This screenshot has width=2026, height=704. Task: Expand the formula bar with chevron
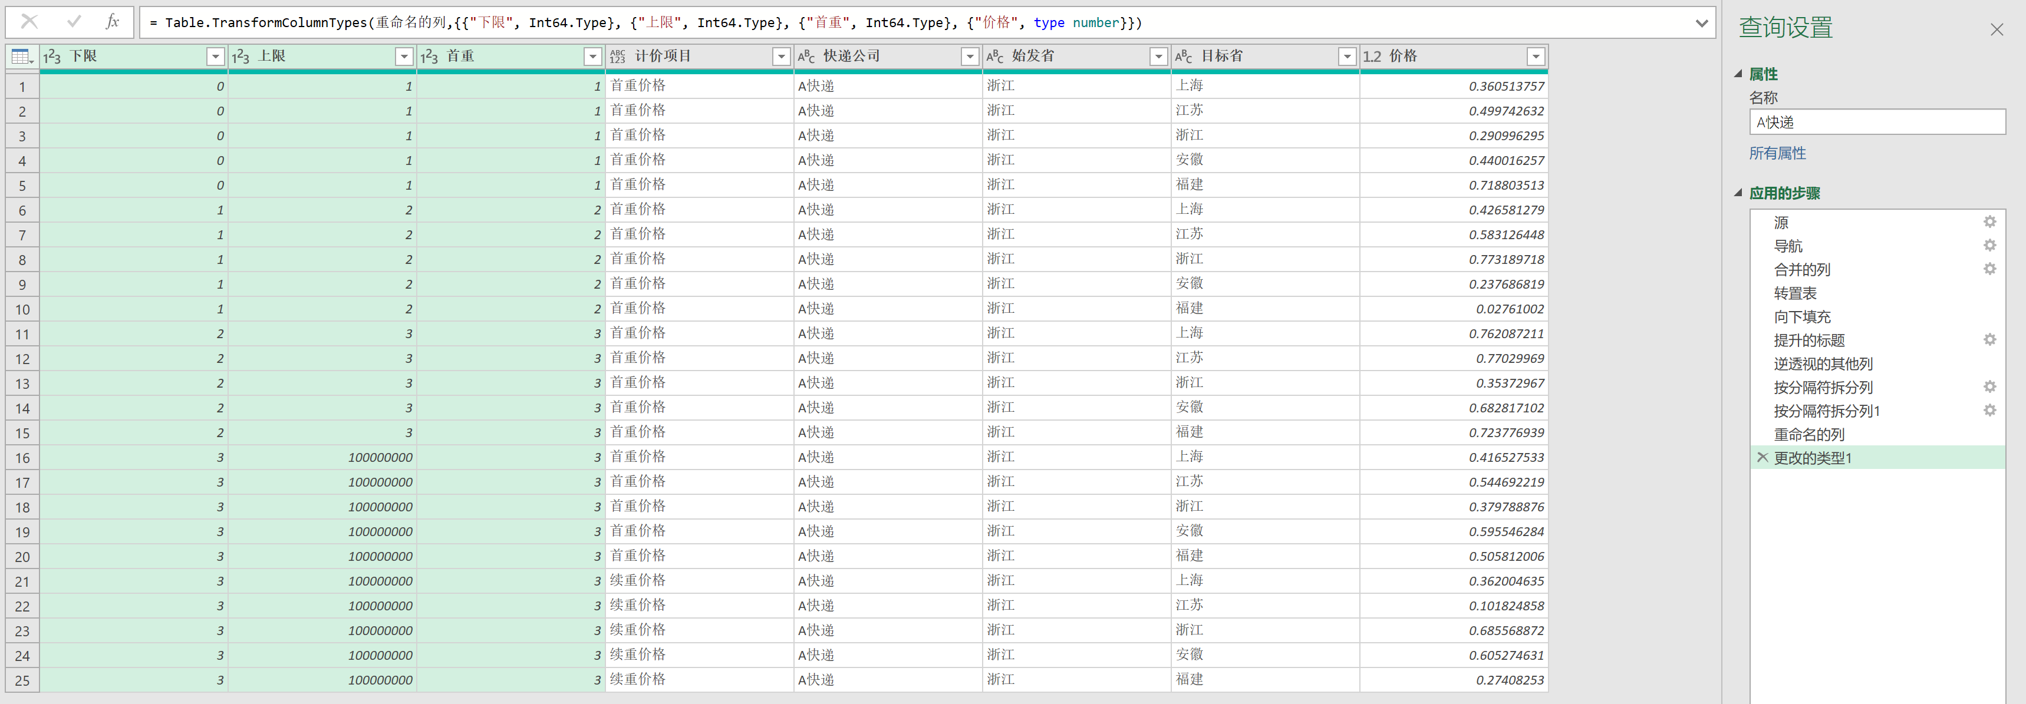(1701, 23)
